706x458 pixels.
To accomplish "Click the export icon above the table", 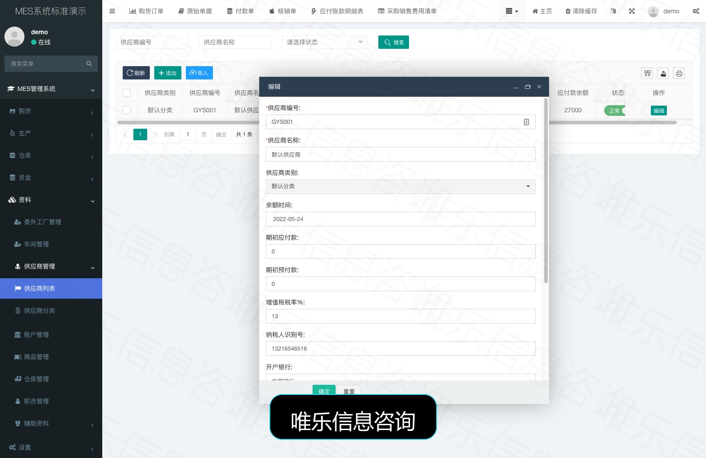I will [663, 73].
